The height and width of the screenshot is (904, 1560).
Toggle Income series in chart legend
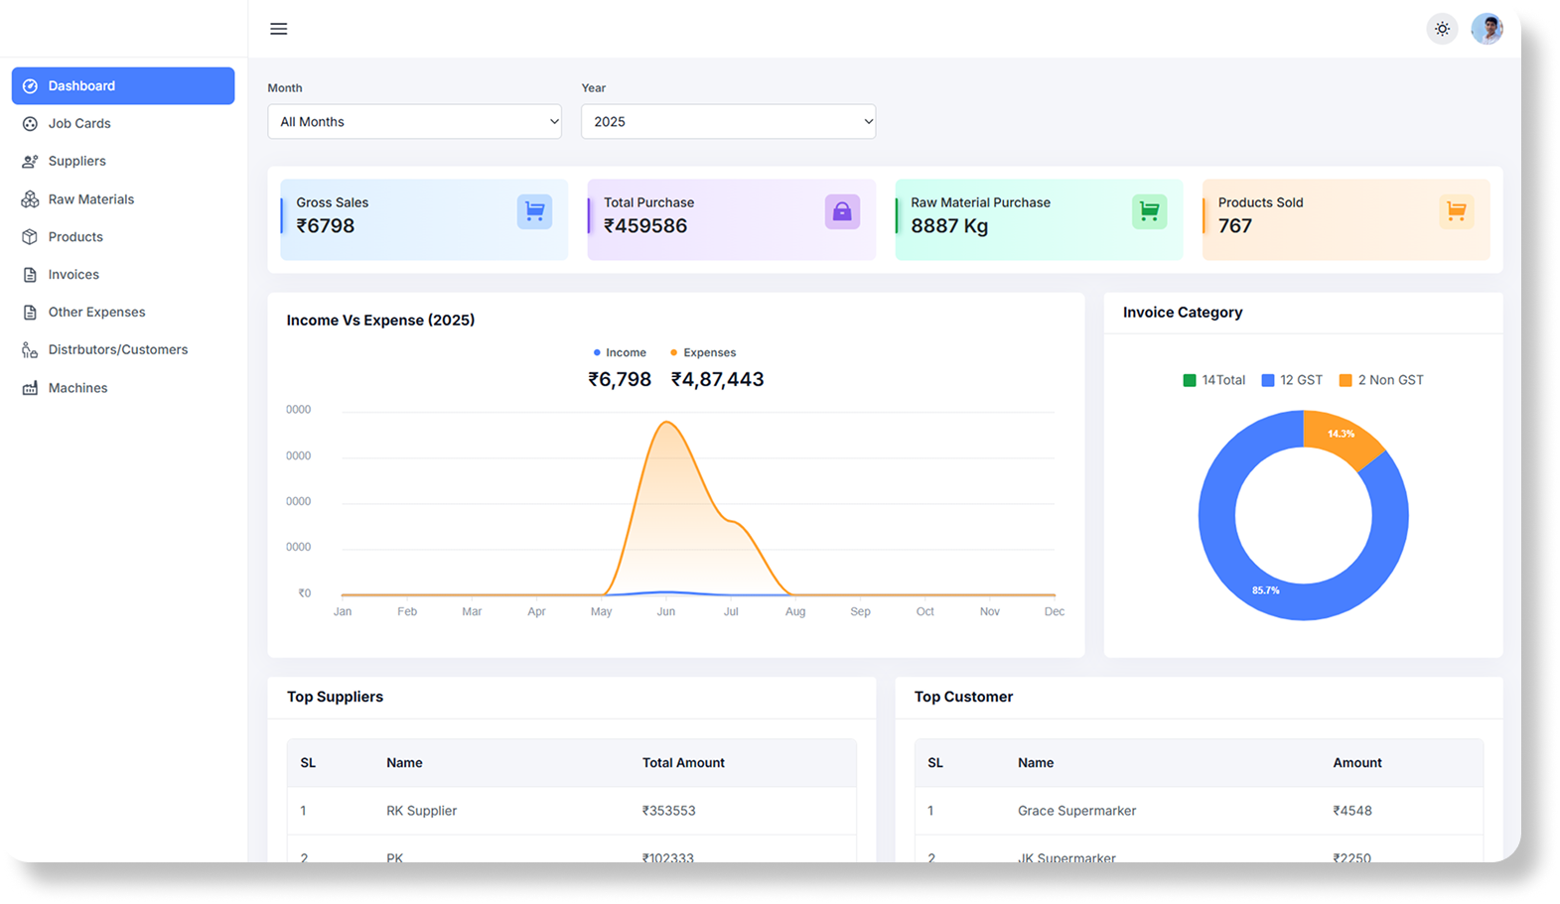tap(620, 353)
